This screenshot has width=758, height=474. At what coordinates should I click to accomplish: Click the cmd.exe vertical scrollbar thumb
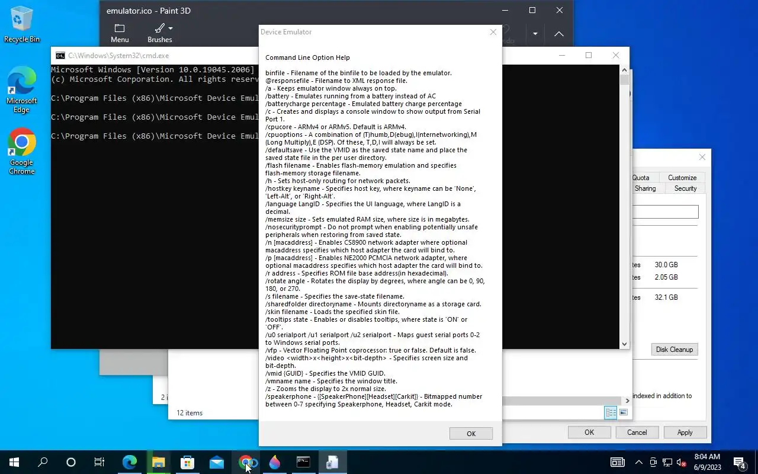(624, 79)
